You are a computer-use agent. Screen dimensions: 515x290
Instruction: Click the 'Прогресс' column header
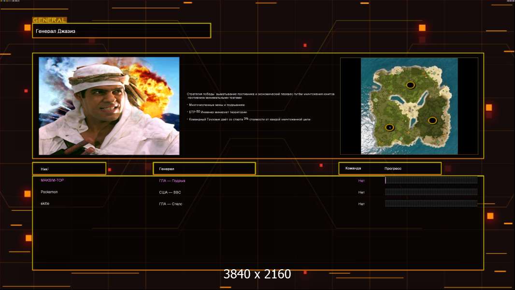(393, 169)
